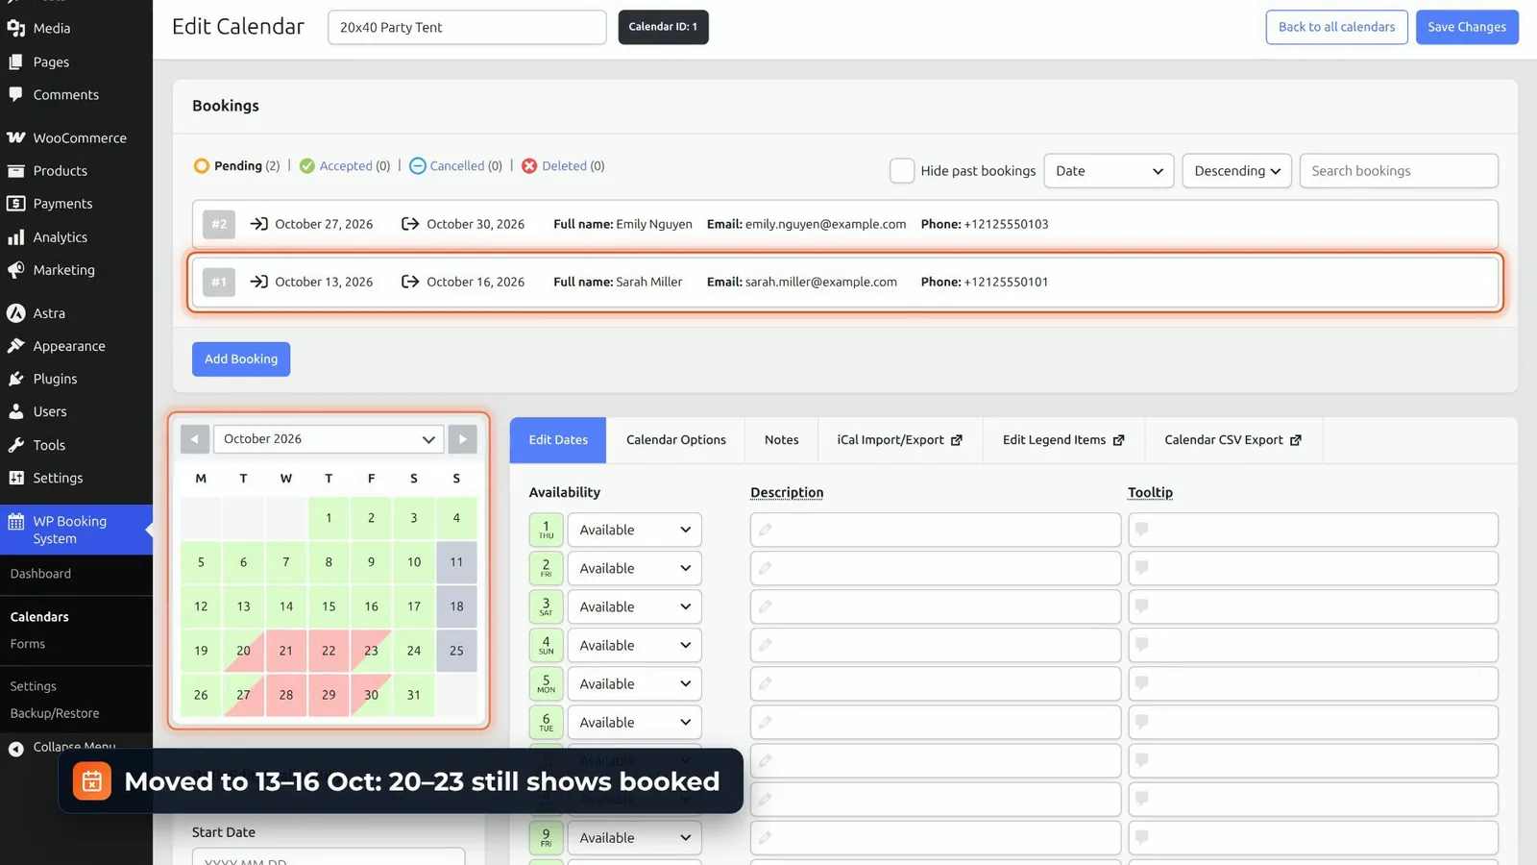The height and width of the screenshot is (865, 1537).
Task: Open availability dropdown for 4 SUN
Action: [634, 645]
